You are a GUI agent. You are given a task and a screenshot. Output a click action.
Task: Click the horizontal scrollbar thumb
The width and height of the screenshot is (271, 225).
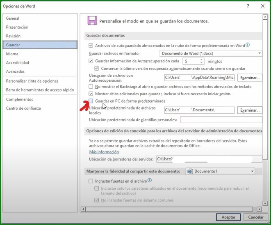[x=169, y=209]
